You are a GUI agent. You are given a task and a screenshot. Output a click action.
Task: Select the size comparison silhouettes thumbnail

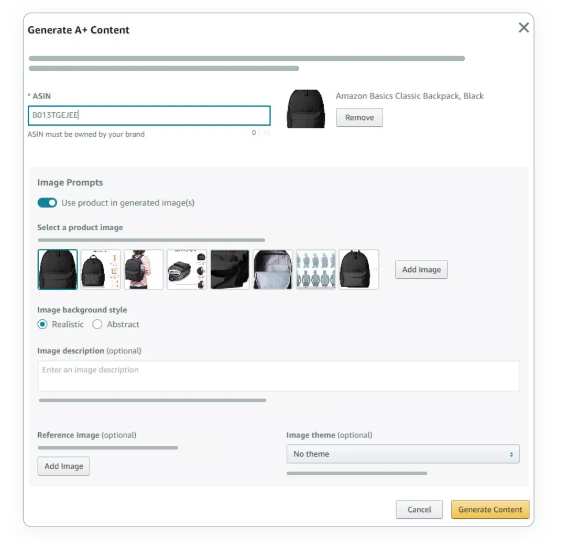315,269
